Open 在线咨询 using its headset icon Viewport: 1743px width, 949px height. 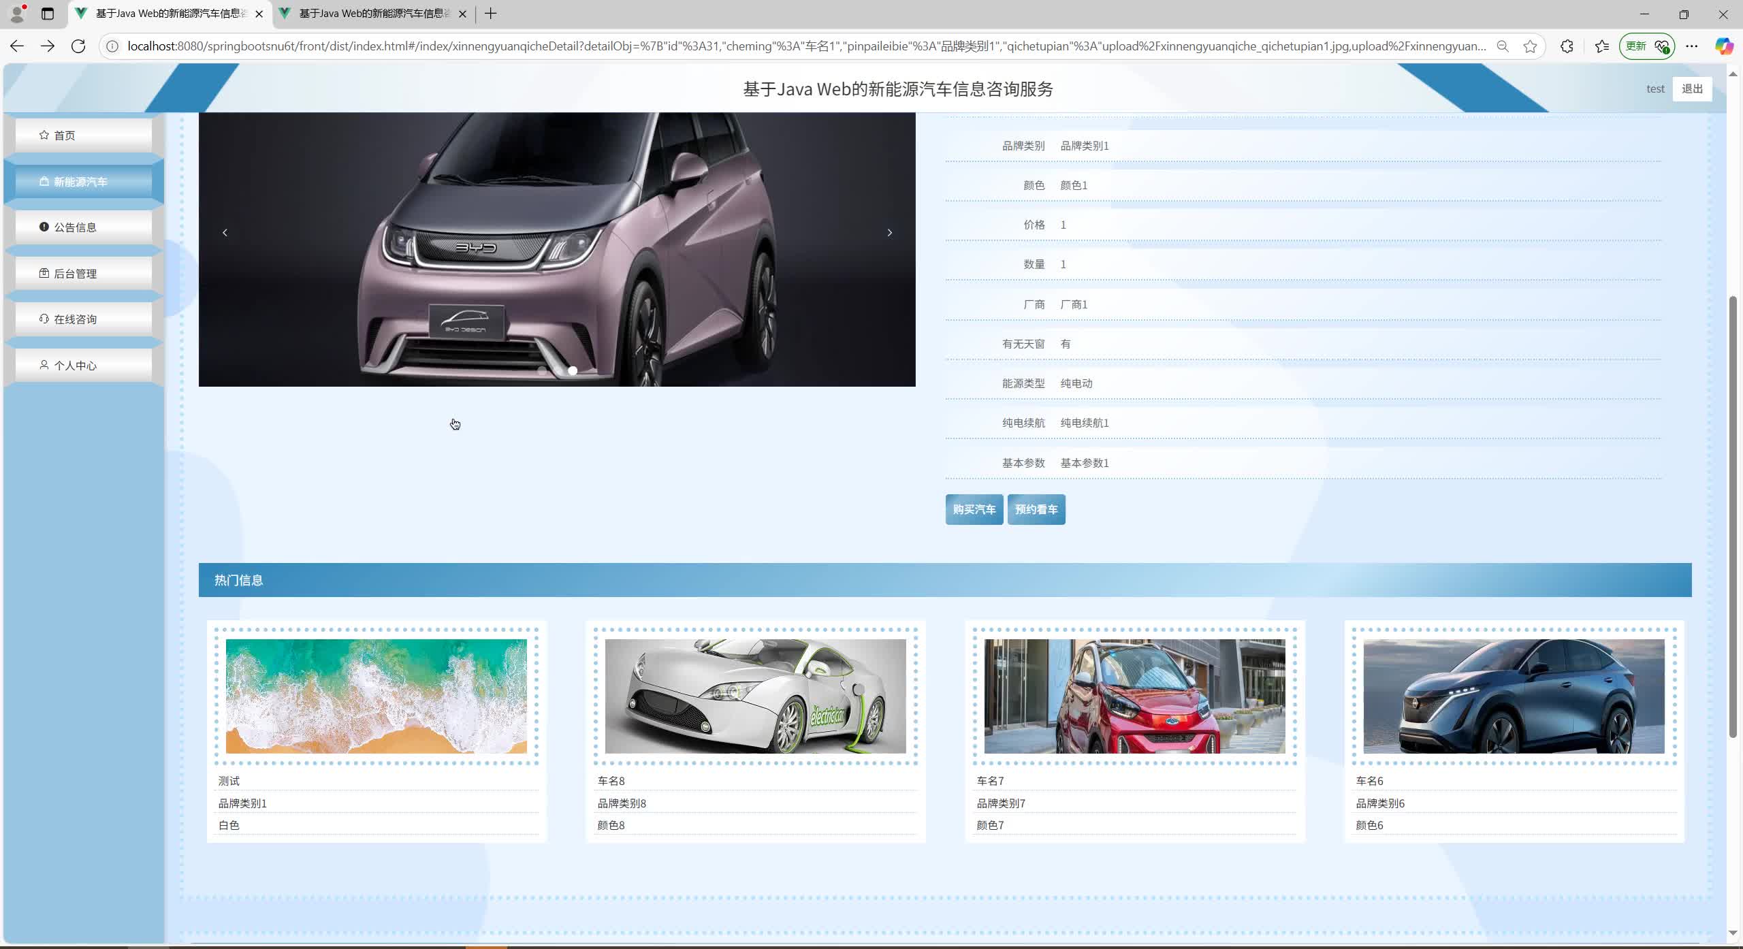click(x=43, y=319)
